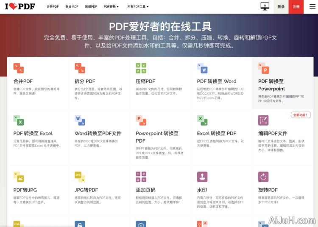
Task: Open the 拆分 PDF tool title link
Action: pos(85,81)
